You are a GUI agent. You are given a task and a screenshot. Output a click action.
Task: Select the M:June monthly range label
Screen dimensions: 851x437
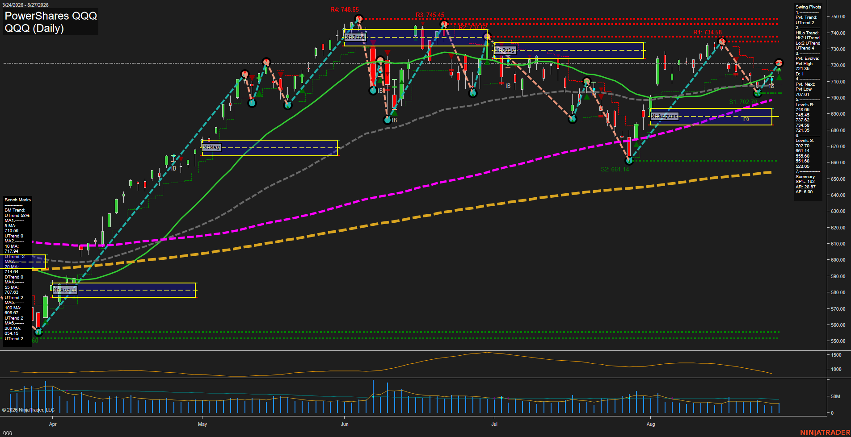pyautogui.click(x=355, y=37)
